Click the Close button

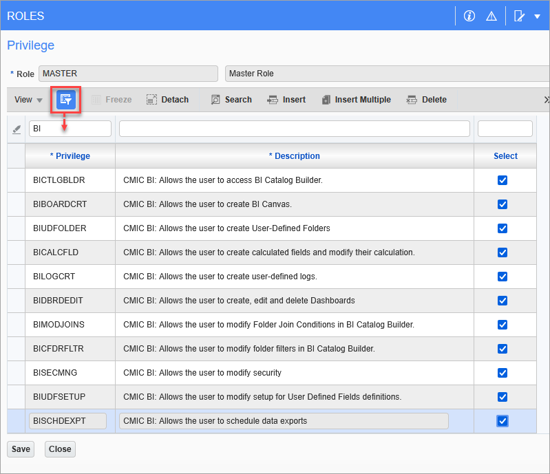point(60,449)
